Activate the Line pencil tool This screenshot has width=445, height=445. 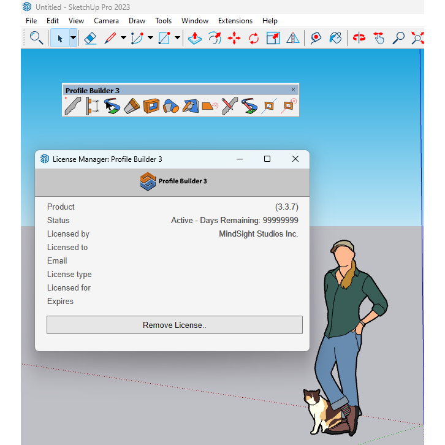click(110, 38)
